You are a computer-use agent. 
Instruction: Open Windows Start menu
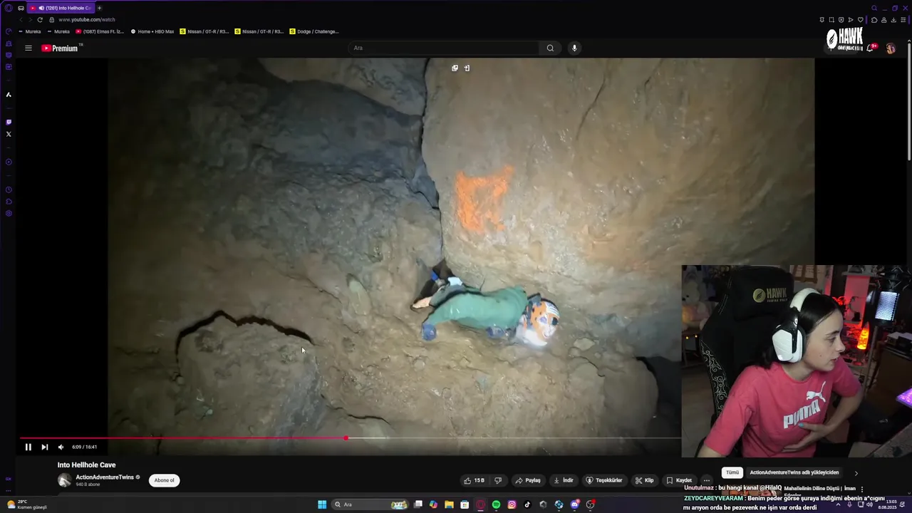322,504
